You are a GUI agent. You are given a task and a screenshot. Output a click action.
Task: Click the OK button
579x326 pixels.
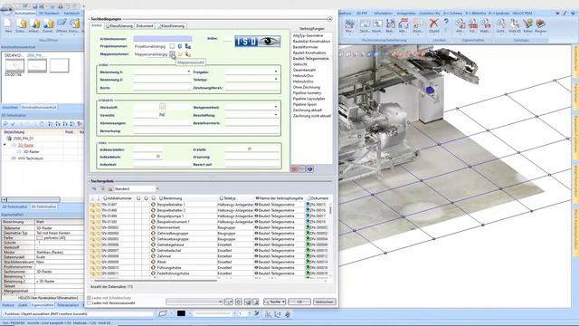tap(299, 302)
